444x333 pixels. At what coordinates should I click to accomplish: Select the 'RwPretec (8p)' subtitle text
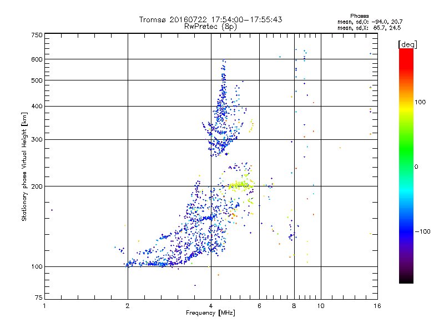click(x=210, y=27)
